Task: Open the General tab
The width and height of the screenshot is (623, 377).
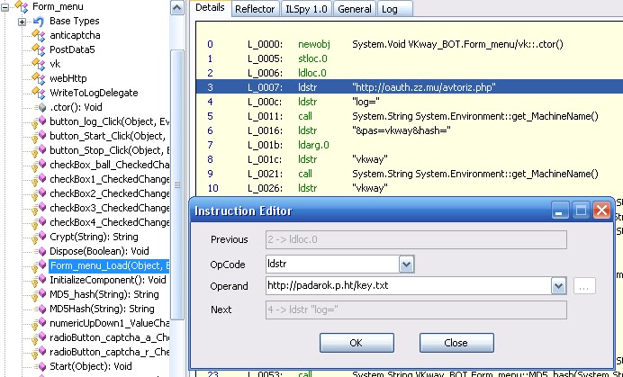Action: coord(355,9)
